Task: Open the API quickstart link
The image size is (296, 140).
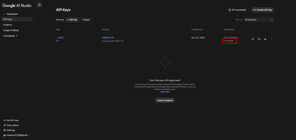Action: (237, 10)
